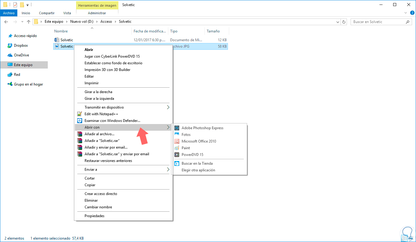Refresh the Solvetic folder view
This screenshot has height=242, width=416.
coord(344,22)
